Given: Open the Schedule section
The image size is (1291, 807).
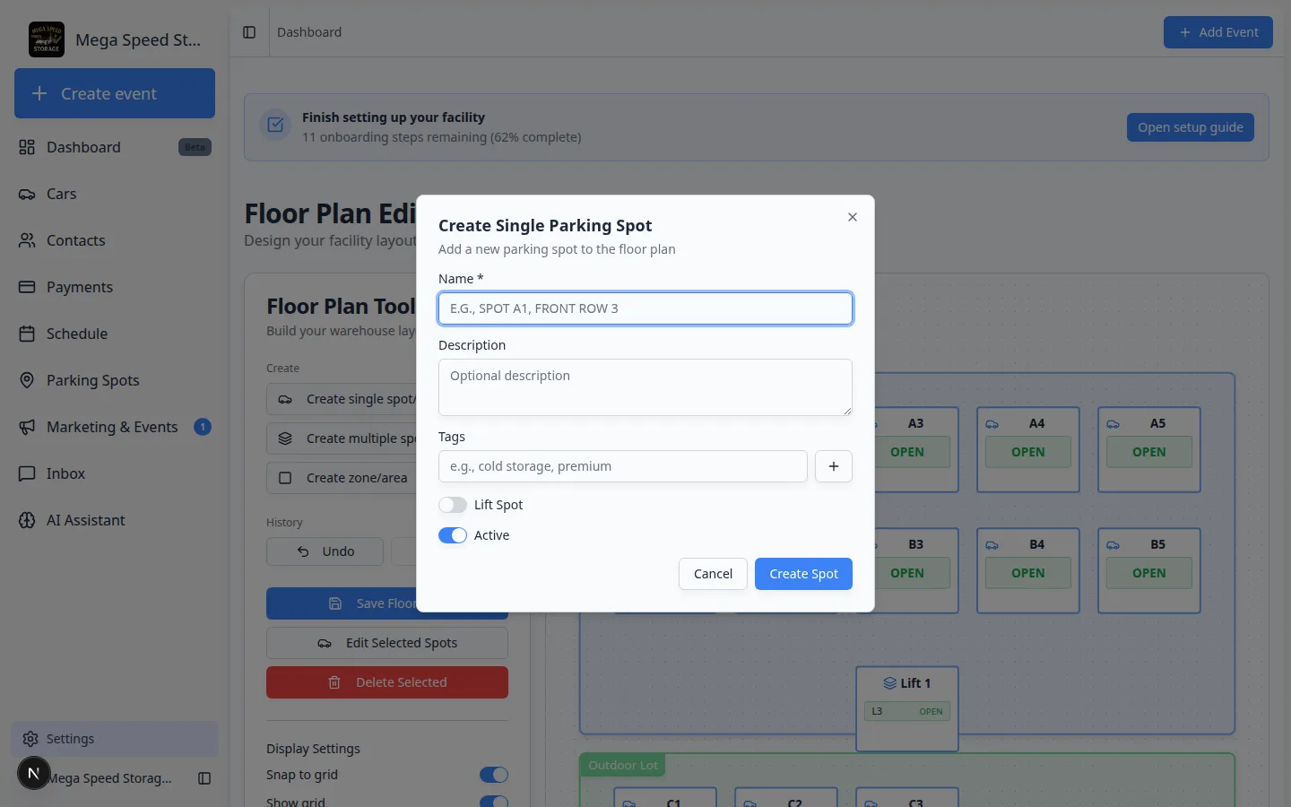Looking at the screenshot, I should (115, 334).
